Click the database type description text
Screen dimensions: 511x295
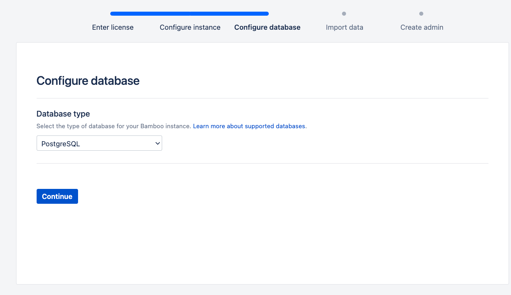tap(113, 126)
